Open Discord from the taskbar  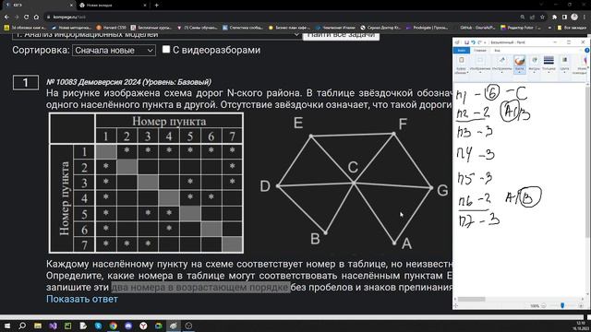128,326
